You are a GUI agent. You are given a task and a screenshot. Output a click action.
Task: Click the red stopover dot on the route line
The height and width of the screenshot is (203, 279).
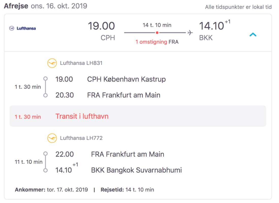157,33
